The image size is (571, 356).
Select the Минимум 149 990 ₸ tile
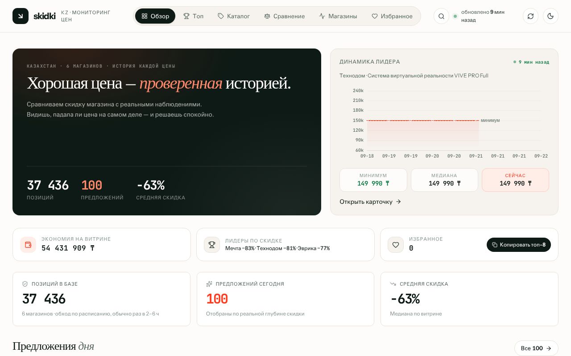[x=373, y=180]
